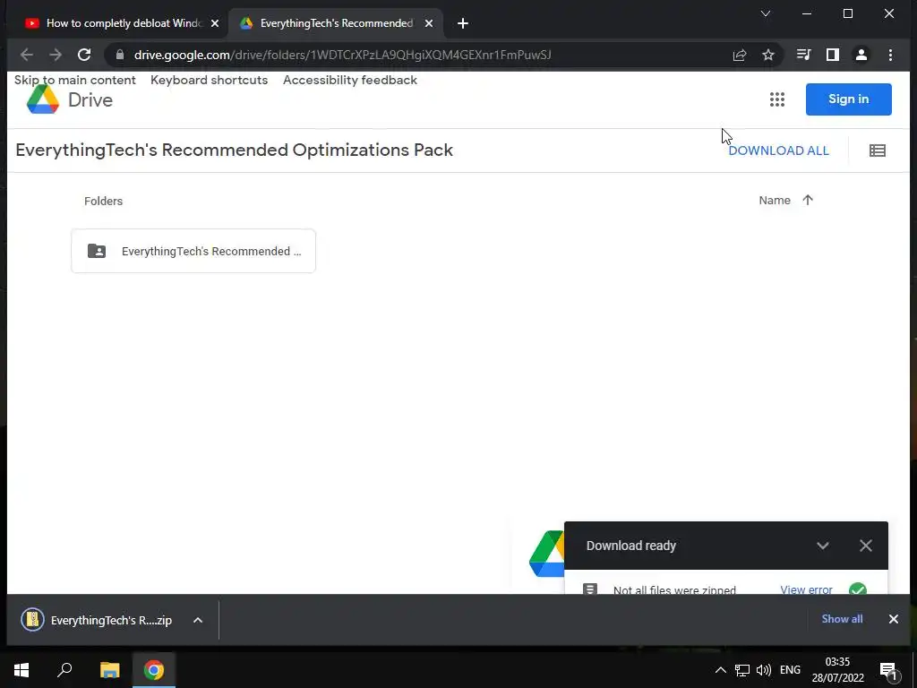This screenshot has height=688, width=917.
Task: Close the Download ready popup
Action: pos(866,546)
